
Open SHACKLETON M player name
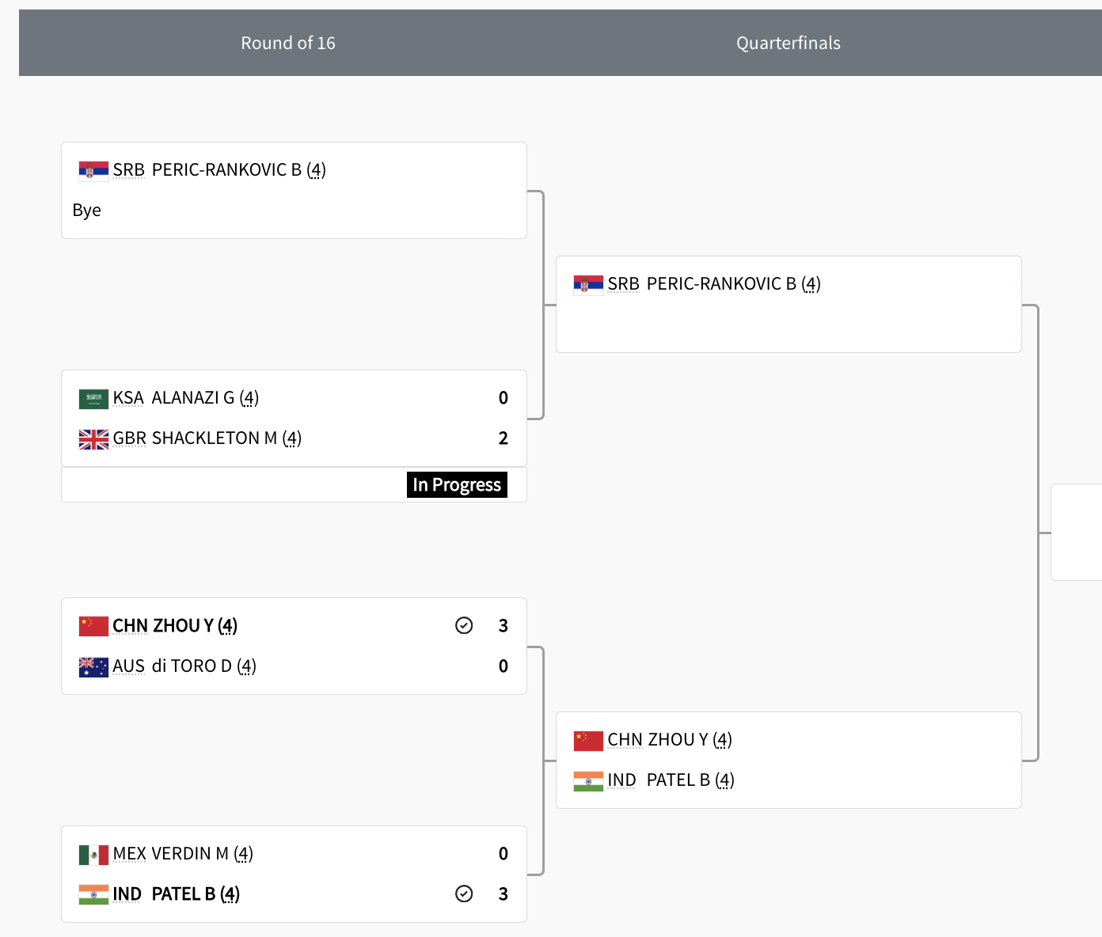tap(214, 438)
